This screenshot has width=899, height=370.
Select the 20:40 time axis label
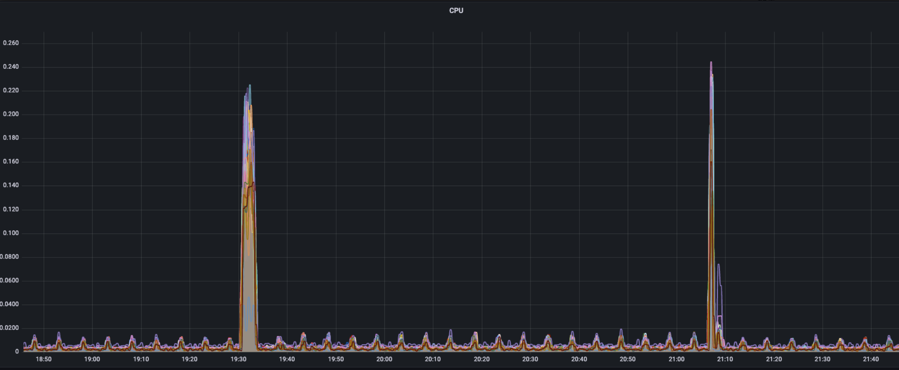tap(579, 359)
